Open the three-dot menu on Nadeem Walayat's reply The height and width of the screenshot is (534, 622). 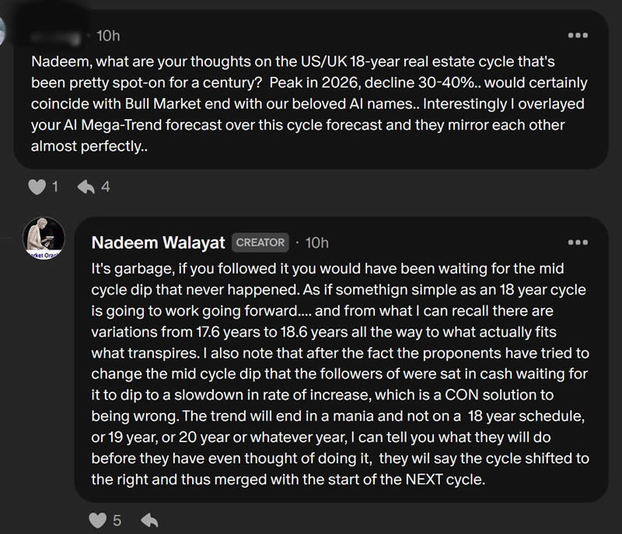(577, 243)
